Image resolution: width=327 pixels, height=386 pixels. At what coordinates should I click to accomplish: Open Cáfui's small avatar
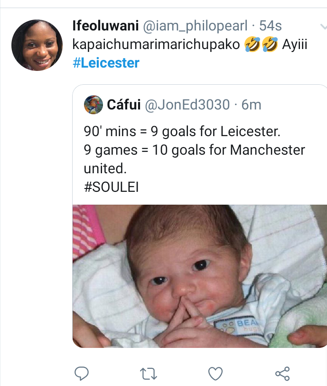93,104
